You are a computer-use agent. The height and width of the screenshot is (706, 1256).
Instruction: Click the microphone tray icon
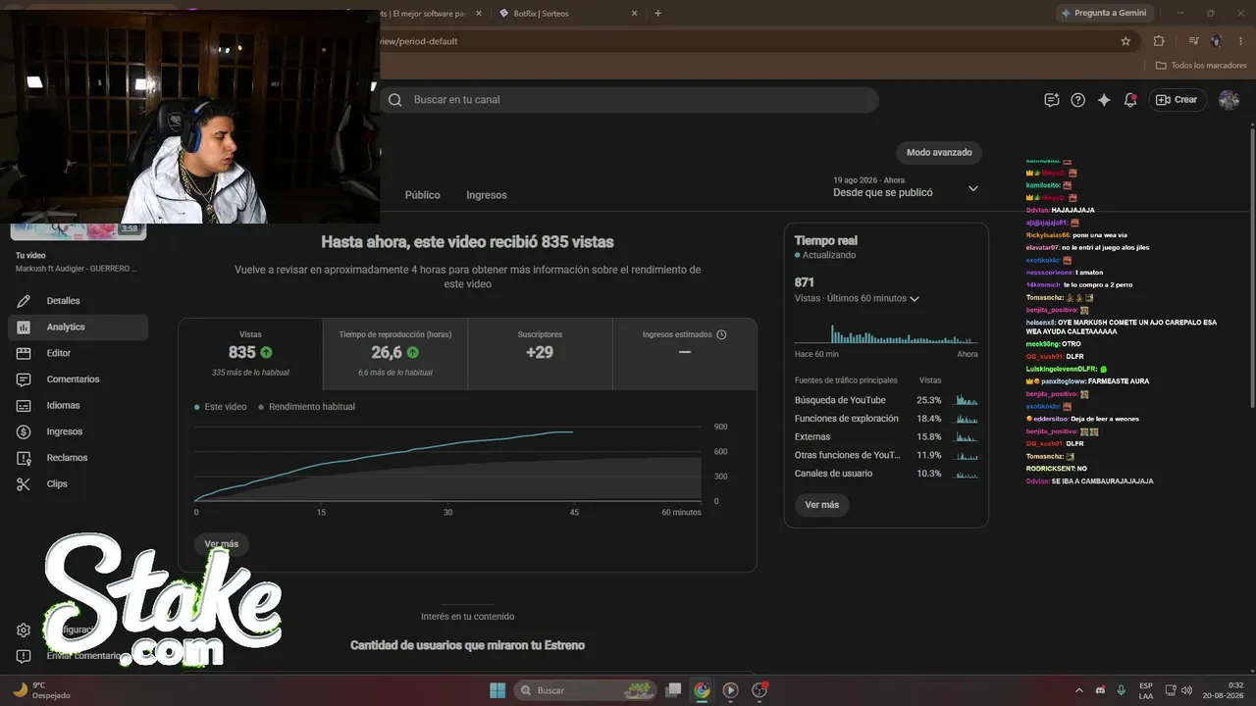coord(1121,690)
